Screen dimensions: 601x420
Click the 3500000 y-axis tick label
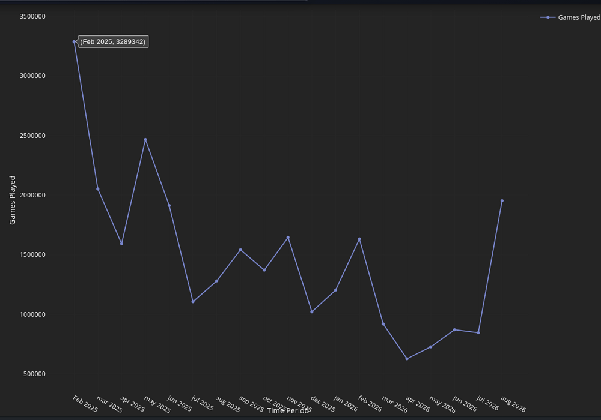32,16
